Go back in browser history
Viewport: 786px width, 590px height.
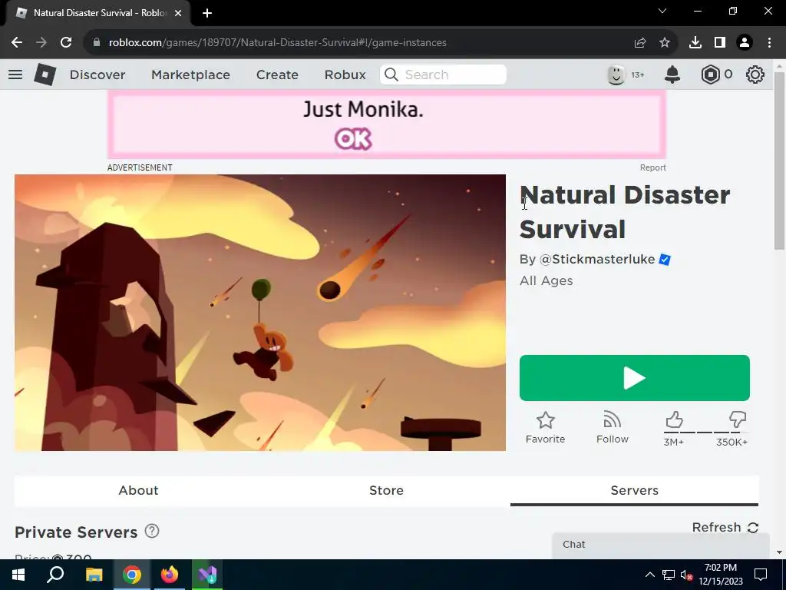(x=17, y=43)
